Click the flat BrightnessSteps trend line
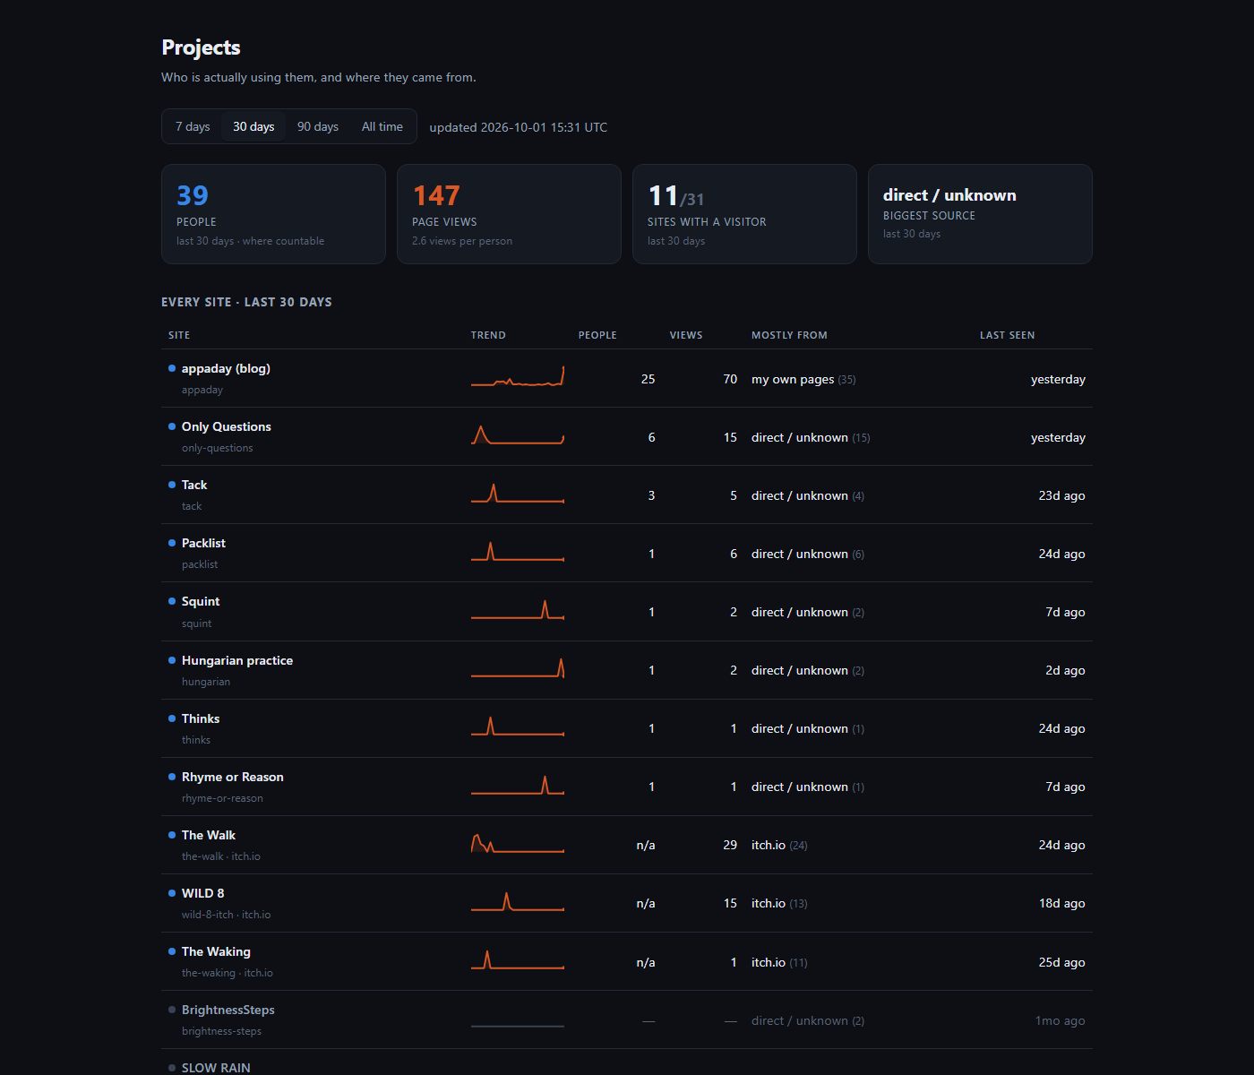The width and height of the screenshot is (1254, 1075). pos(518,1026)
